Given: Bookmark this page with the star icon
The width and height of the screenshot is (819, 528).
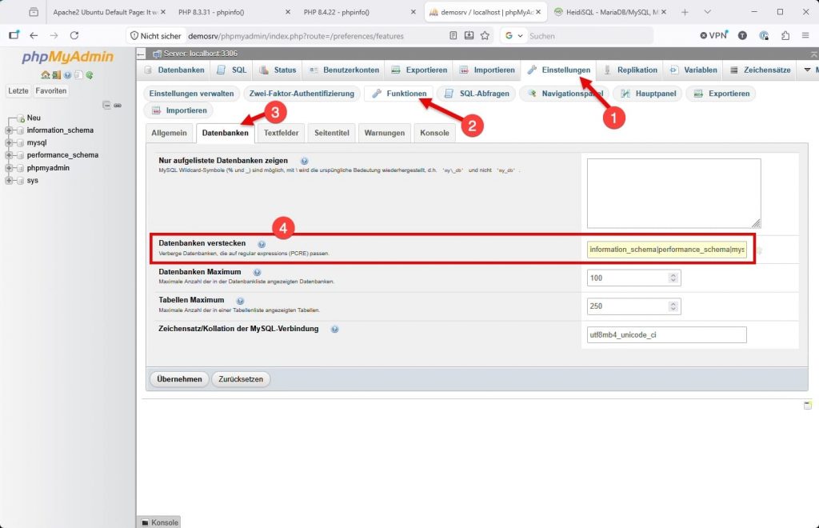Looking at the screenshot, I should [x=485, y=35].
